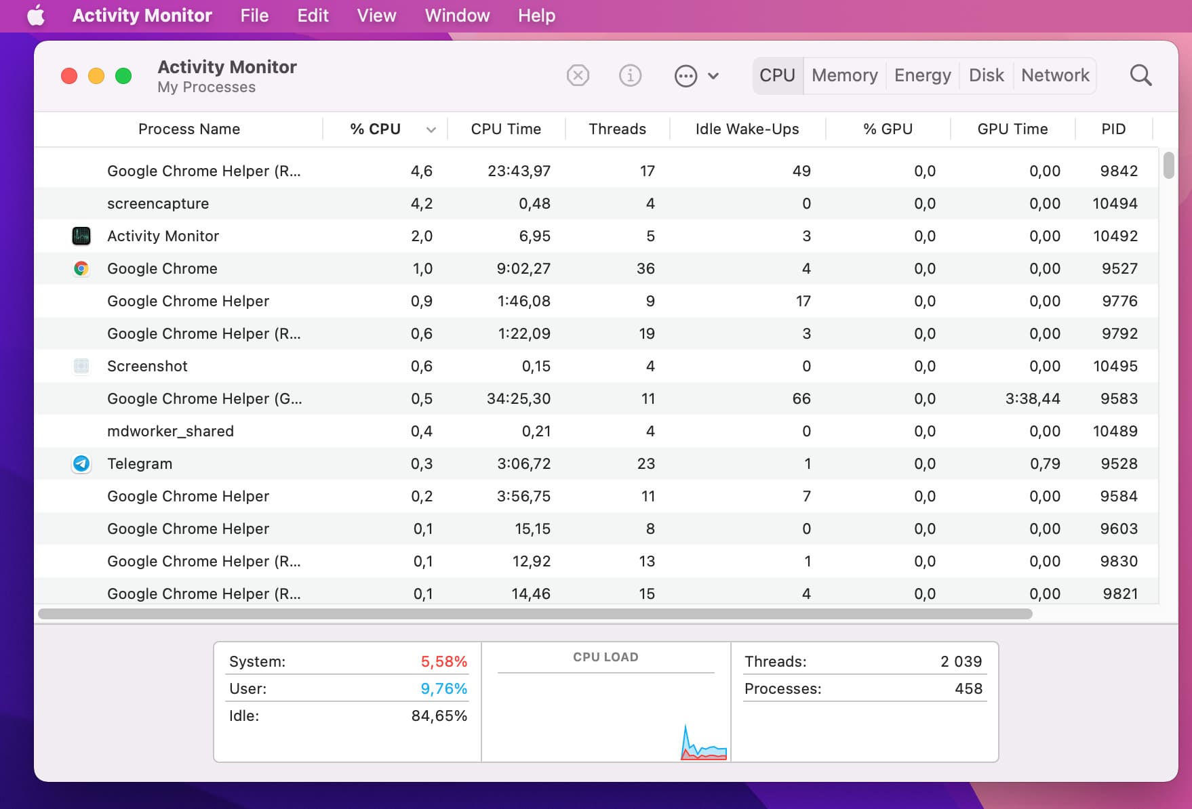Click PID value 10492

[1115, 236]
